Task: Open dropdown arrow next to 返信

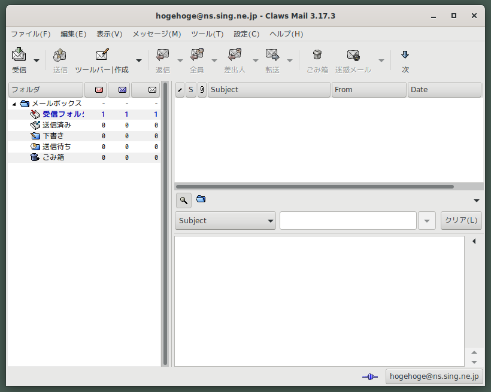Action: [180, 60]
